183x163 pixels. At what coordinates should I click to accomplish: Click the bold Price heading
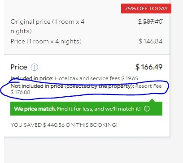19,67
